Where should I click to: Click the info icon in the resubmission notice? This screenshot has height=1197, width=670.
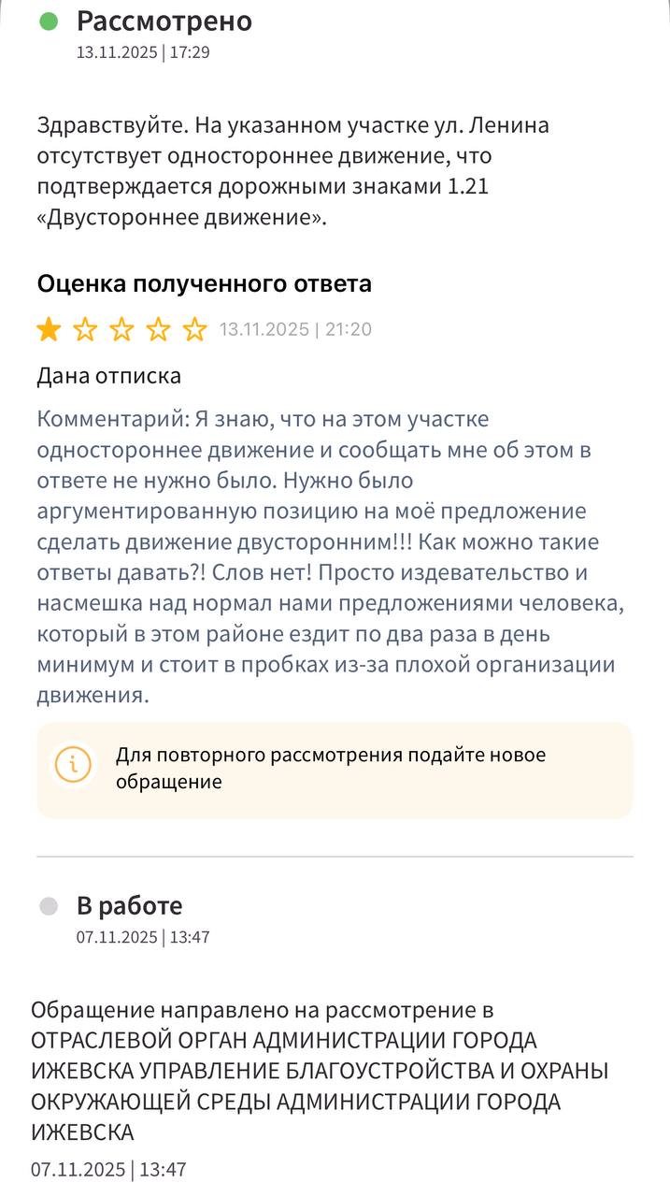click(73, 766)
